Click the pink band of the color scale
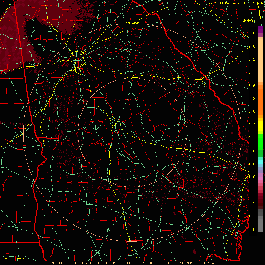The image size is (265, 265). coord(260,178)
